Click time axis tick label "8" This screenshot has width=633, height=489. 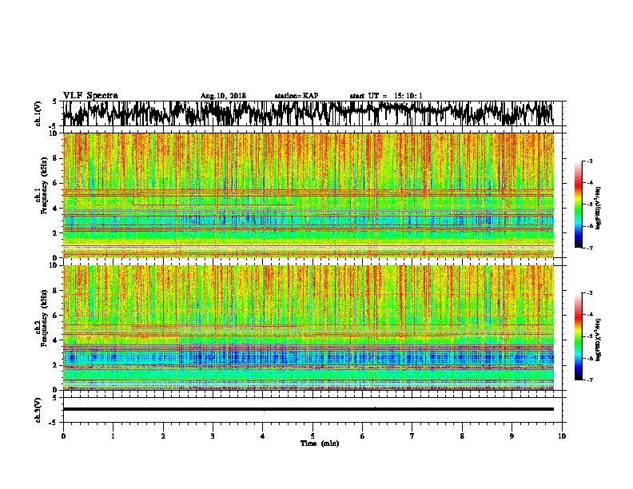[462, 436]
